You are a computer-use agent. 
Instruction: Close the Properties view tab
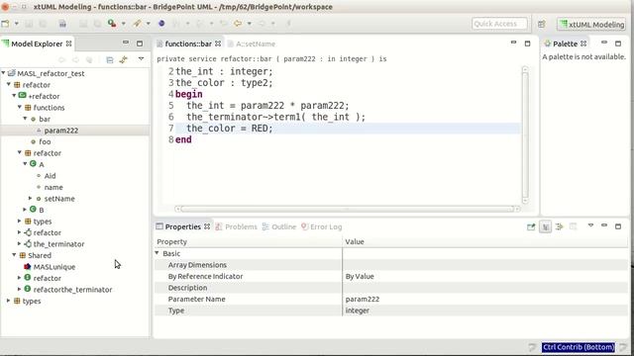point(207,226)
